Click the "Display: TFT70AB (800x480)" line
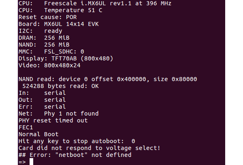The height and width of the screenshot is (165, 243). [66, 58]
